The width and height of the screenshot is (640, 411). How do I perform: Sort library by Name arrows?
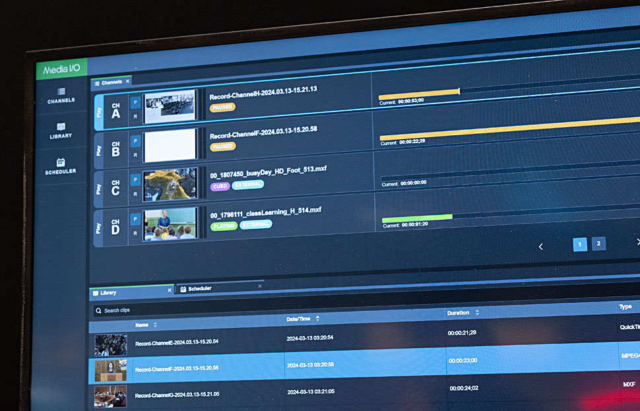click(x=155, y=325)
